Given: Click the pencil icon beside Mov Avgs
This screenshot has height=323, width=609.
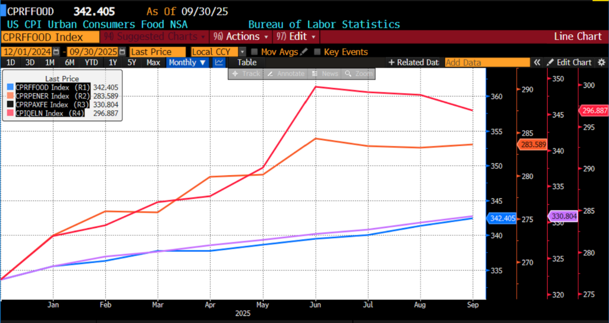Looking at the screenshot, I should 304,52.
